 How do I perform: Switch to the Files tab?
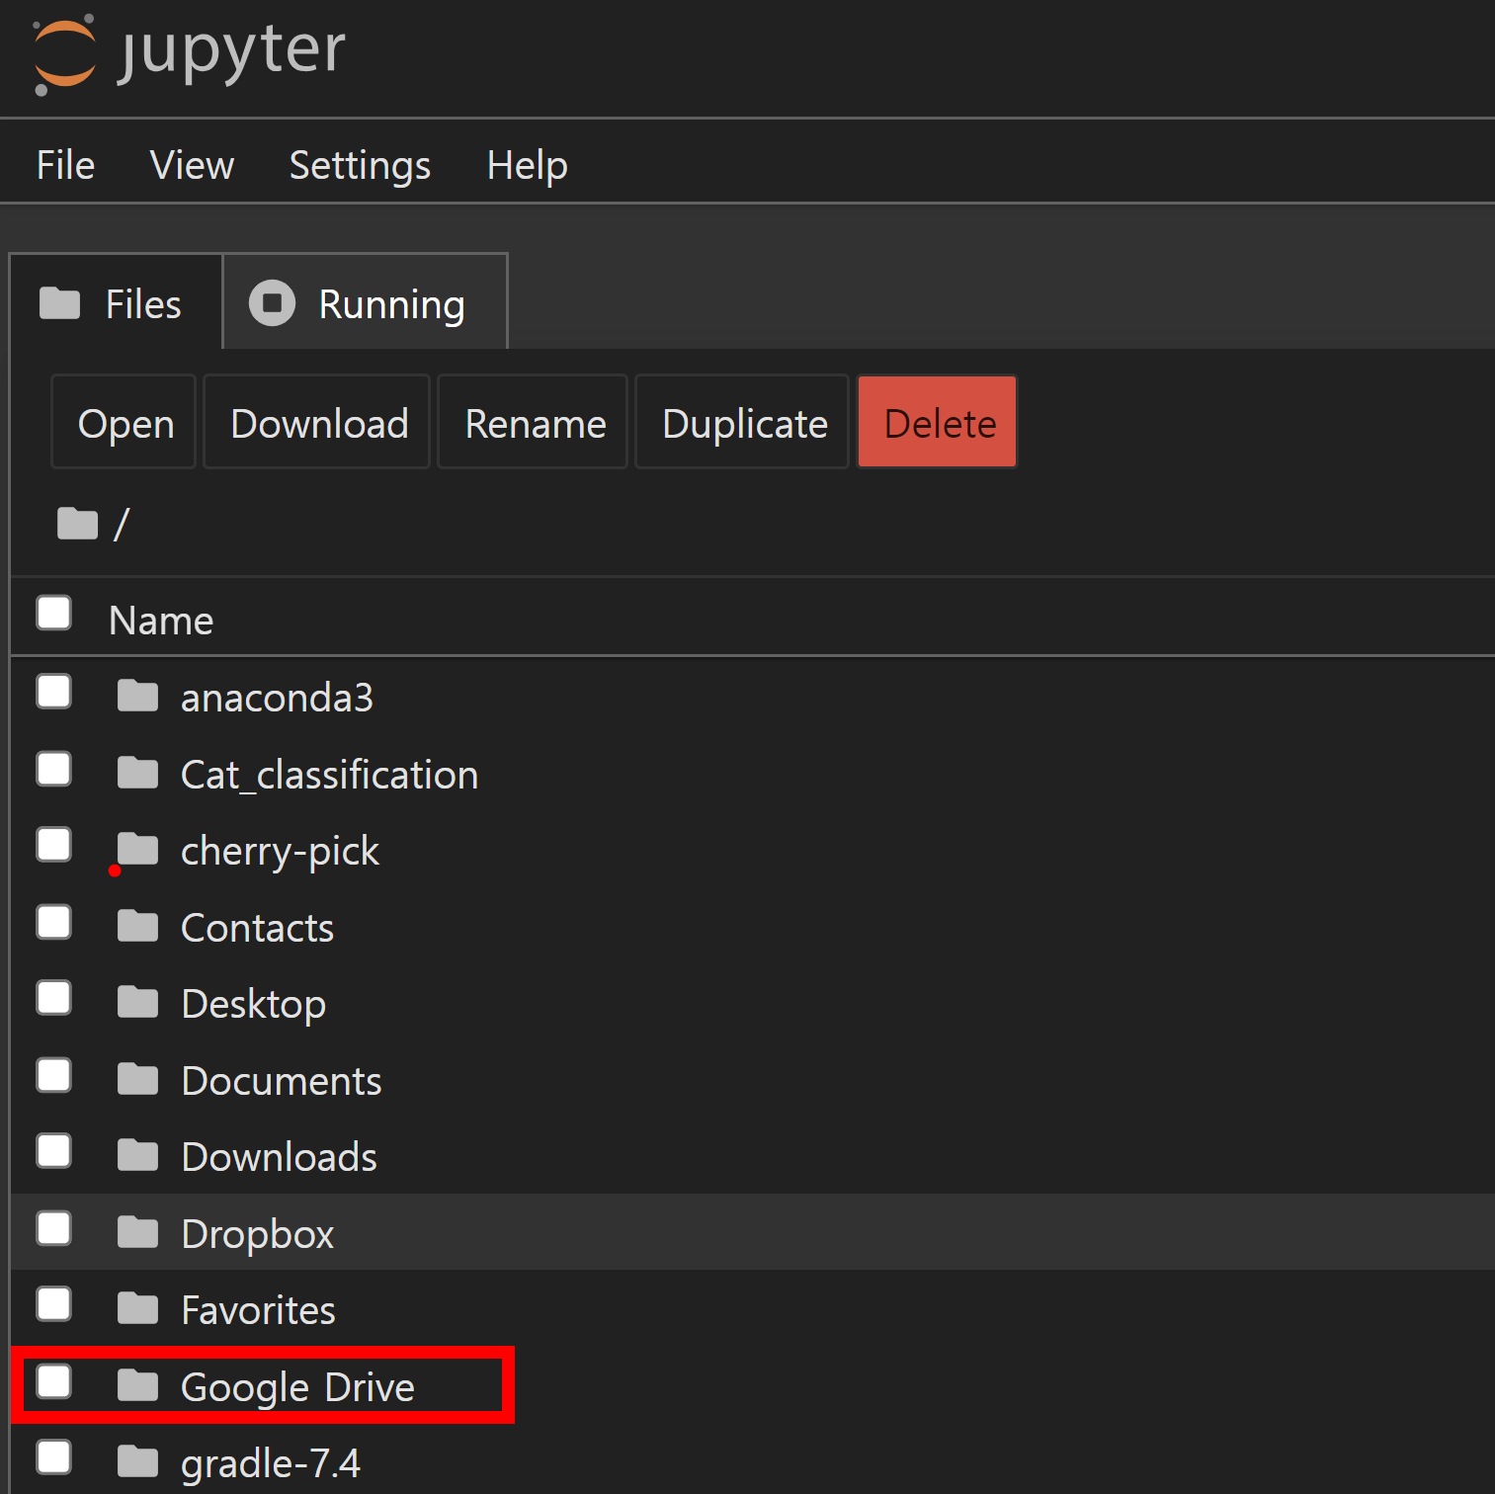pyautogui.click(x=117, y=302)
